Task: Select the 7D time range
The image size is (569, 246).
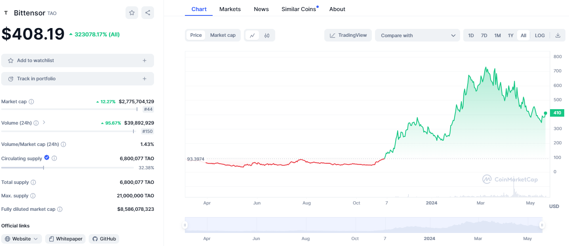Action: pyautogui.click(x=484, y=35)
